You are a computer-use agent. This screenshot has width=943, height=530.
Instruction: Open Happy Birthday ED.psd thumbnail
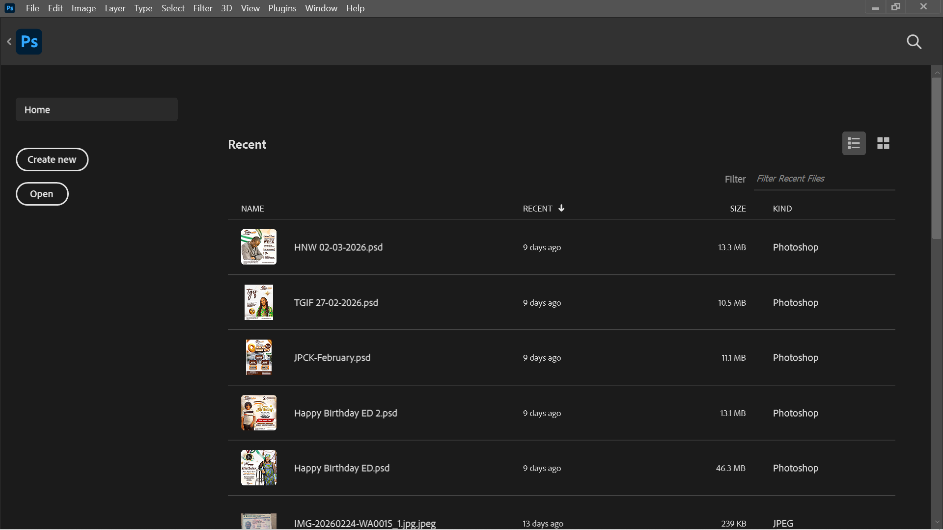[x=259, y=468]
